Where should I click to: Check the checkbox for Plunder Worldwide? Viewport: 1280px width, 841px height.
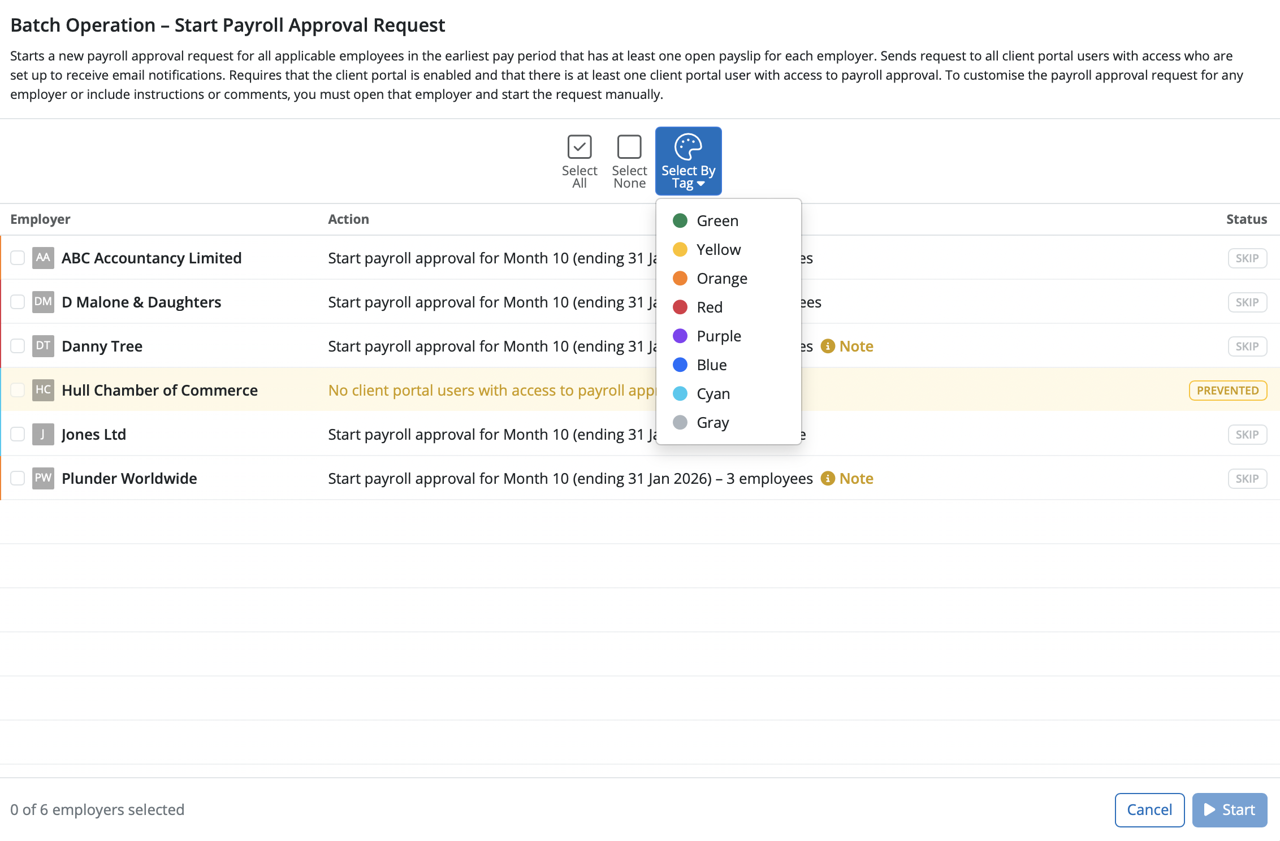click(17, 478)
